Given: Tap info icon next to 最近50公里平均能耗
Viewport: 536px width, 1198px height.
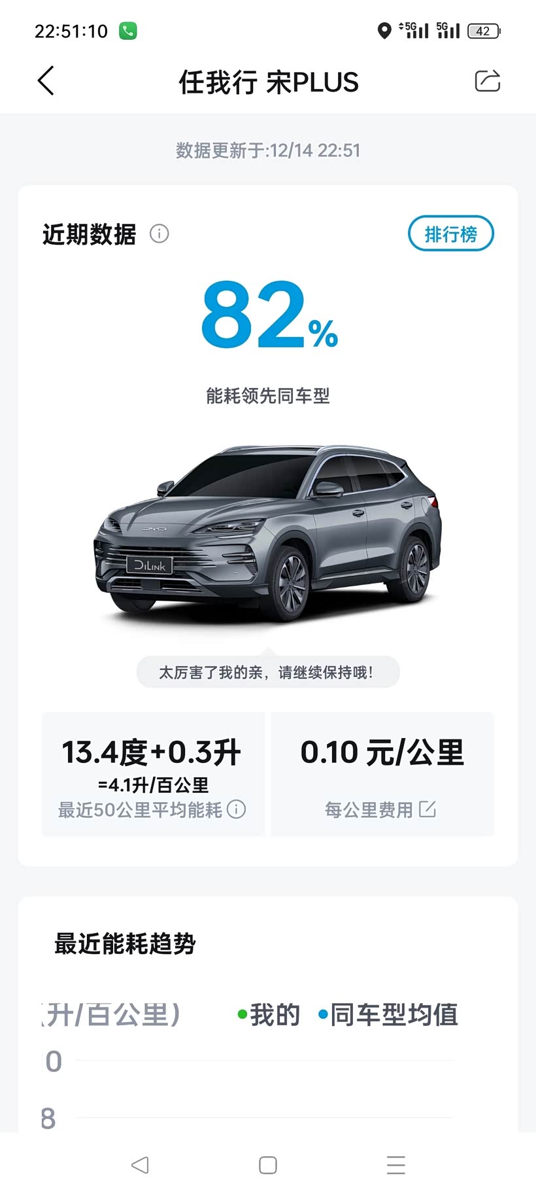Looking at the screenshot, I should 236,809.
